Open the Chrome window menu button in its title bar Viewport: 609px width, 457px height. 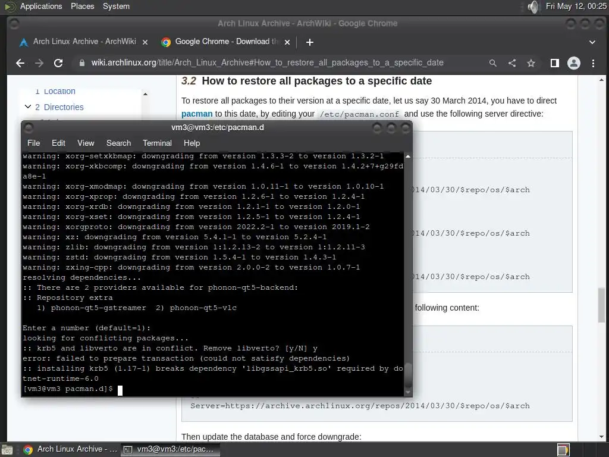click(14, 24)
